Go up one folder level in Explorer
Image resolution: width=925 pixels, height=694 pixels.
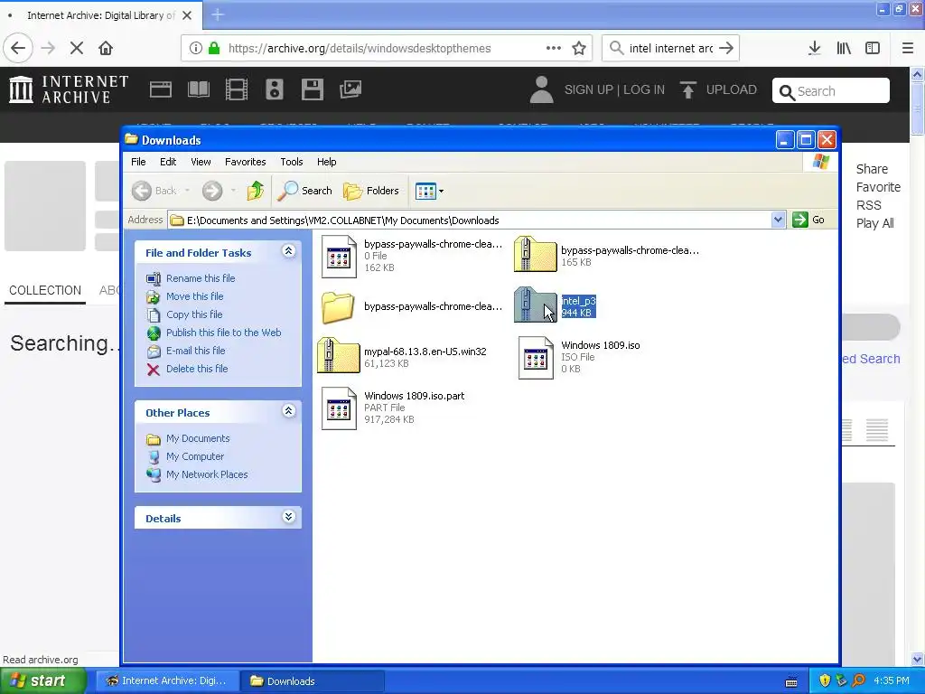256,191
